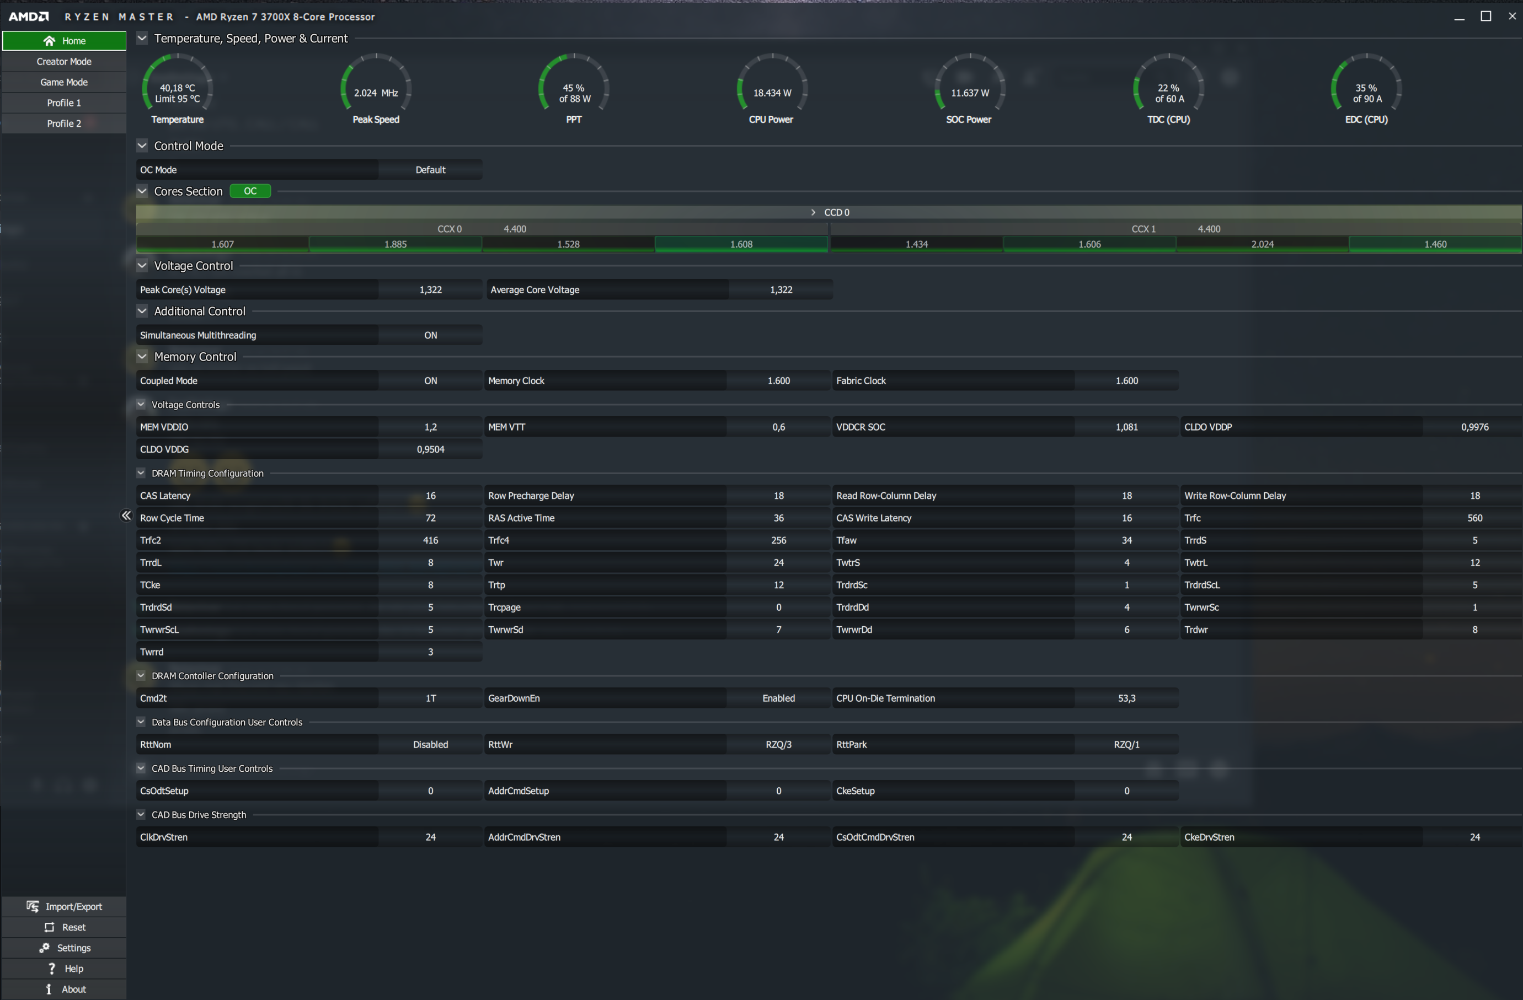Click the Import/Export icon

point(33,906)
